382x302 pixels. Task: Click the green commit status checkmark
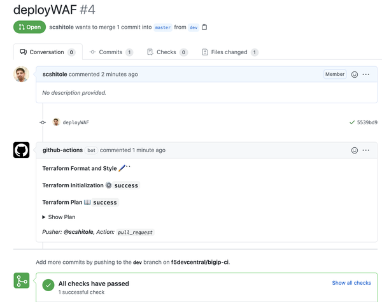coord(352,122)
